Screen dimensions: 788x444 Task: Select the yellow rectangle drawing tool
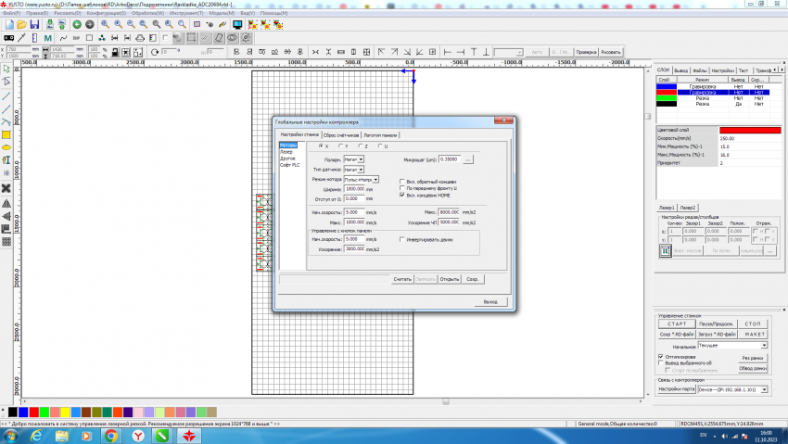(6, 134)
